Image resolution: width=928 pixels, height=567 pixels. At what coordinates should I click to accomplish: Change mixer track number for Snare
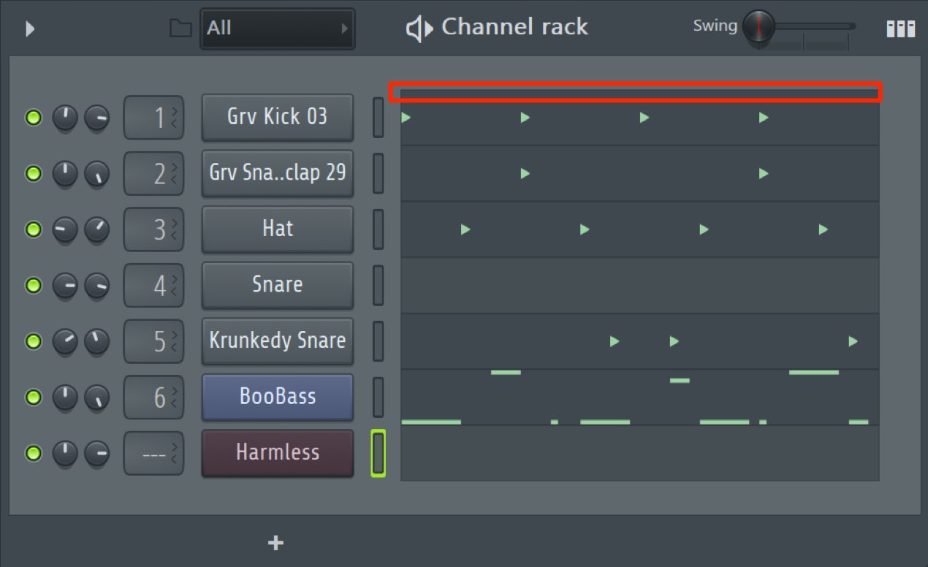[153, 285]
